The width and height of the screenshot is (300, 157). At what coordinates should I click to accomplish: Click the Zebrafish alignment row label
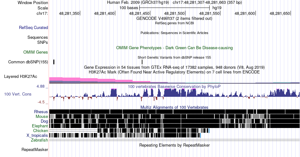39,140
